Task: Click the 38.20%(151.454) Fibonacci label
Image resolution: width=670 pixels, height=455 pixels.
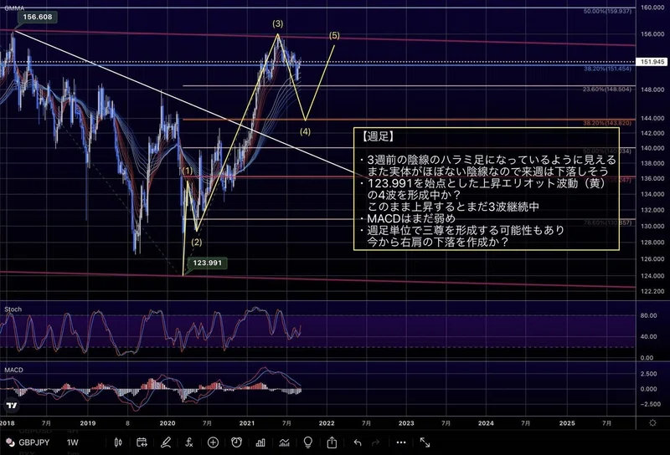Action: click(607, 69)
